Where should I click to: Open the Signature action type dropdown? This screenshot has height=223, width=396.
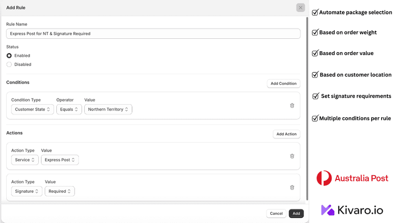pos(26,191)
